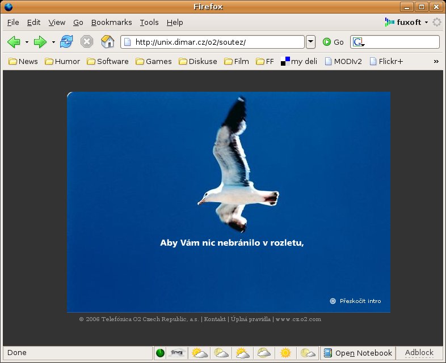The image size is (446, 363).
Task: Open the Úplná pravidla link
Action: pyautogui.click(x=251, y=319)
